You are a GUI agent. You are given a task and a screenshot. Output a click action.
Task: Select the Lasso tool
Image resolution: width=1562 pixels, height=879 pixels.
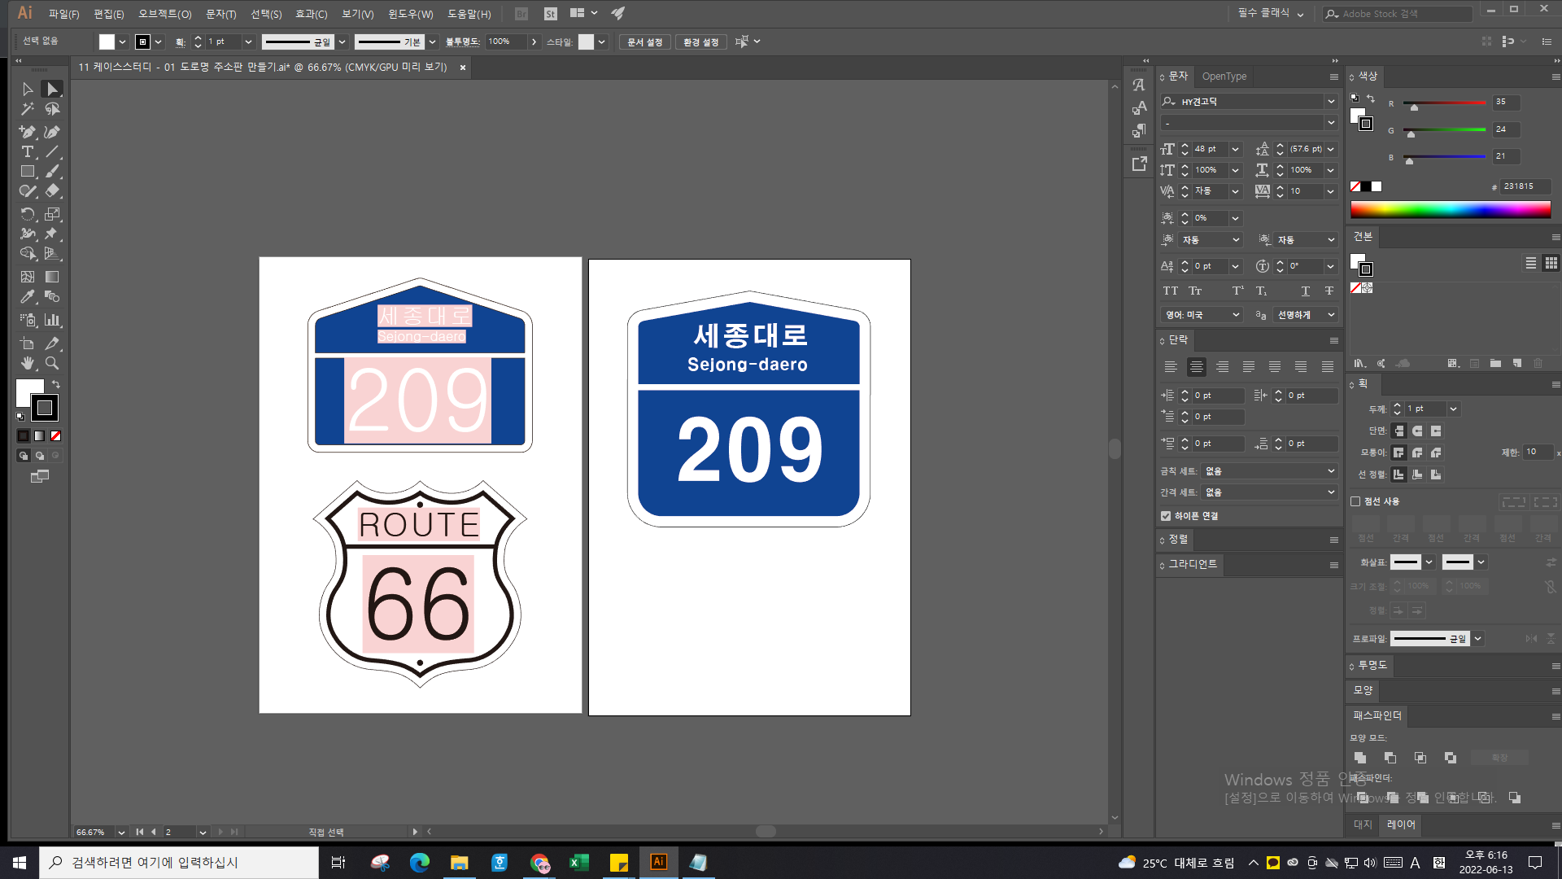52,109
